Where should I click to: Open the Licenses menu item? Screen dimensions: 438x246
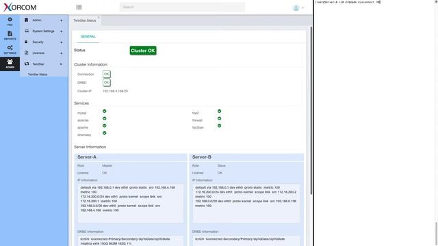pyautogui.click(x=38, y=53)
